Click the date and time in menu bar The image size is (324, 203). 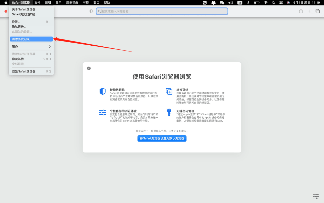307,3
